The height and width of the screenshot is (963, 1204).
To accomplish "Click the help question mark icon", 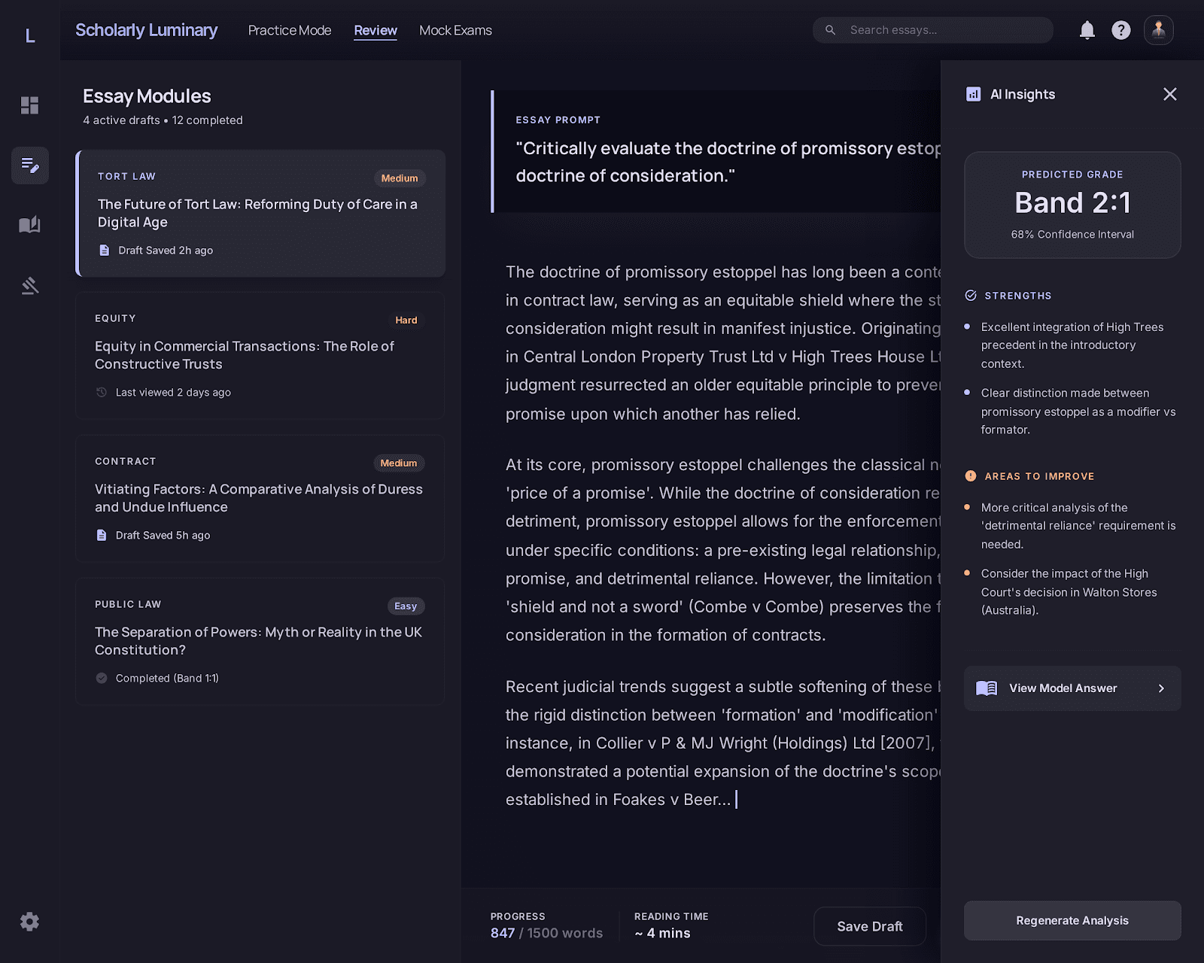I will (1120, 30).
